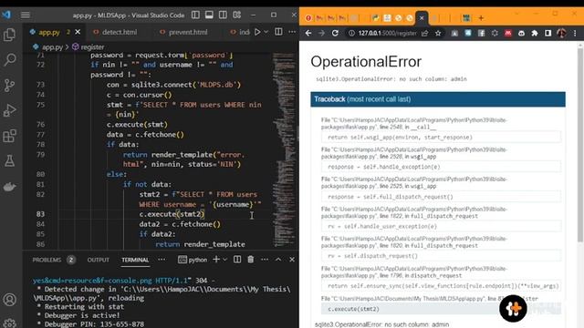Expand traceback frame 'response = self.handle_exception(e)'

tap(441, 167)
